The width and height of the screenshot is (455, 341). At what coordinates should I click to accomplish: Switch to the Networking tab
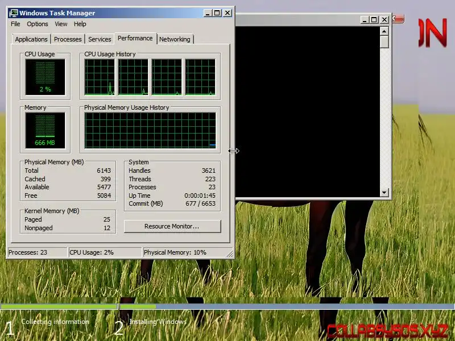175,39
